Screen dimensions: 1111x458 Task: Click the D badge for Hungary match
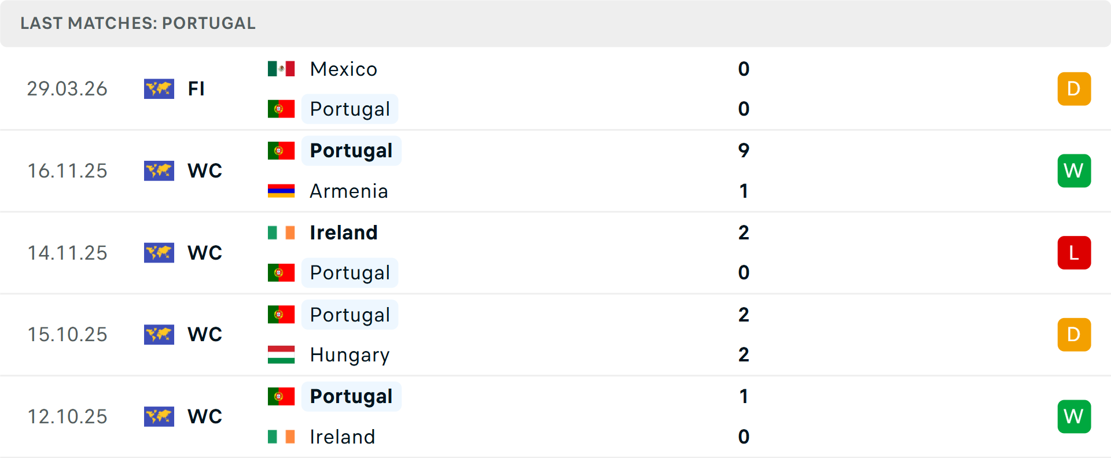pyautogui.click(x=1074, y=334)
